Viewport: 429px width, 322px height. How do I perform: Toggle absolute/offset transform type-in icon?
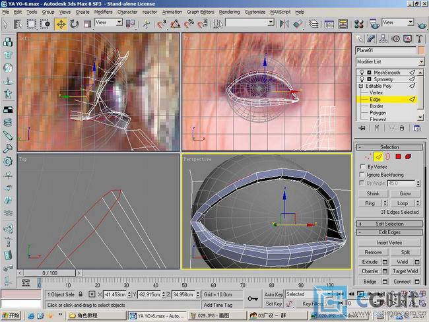pyautogui.click(x=92, y=294)
